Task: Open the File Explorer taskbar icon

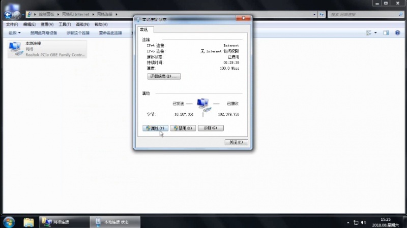Action: tap(28, 222)
